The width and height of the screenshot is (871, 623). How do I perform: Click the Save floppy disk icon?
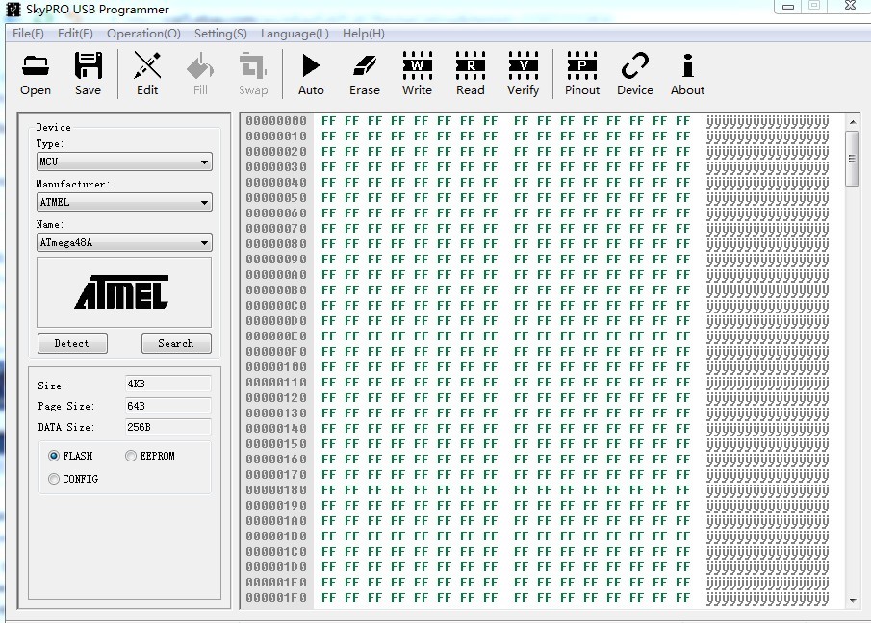pos(88,74)
